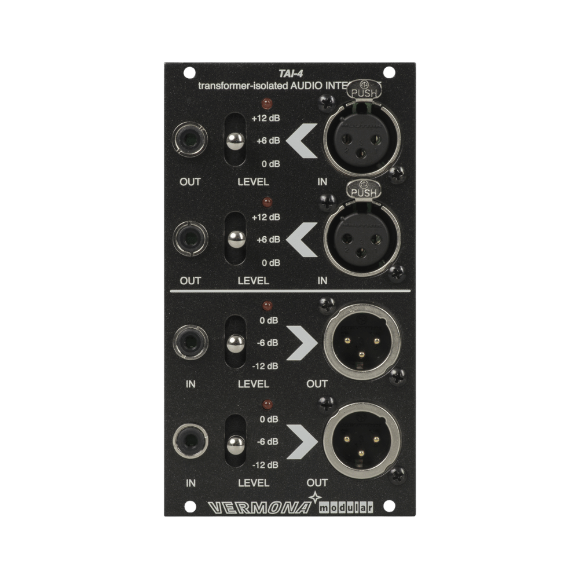Click the third-row male XLR OUT connector
Image resolution: width=579 pixels, height=579 pixels.
pos(362,341)
